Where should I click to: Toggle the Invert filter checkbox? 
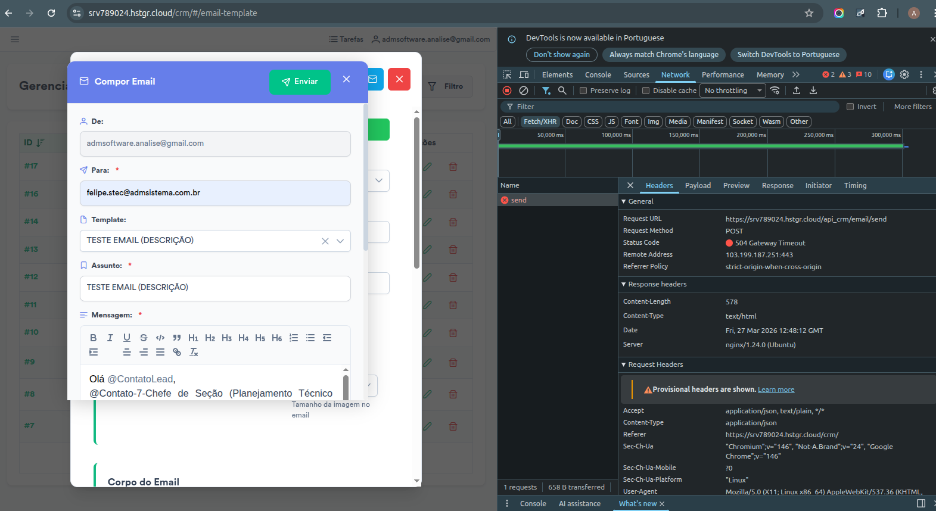click(850, 107)
